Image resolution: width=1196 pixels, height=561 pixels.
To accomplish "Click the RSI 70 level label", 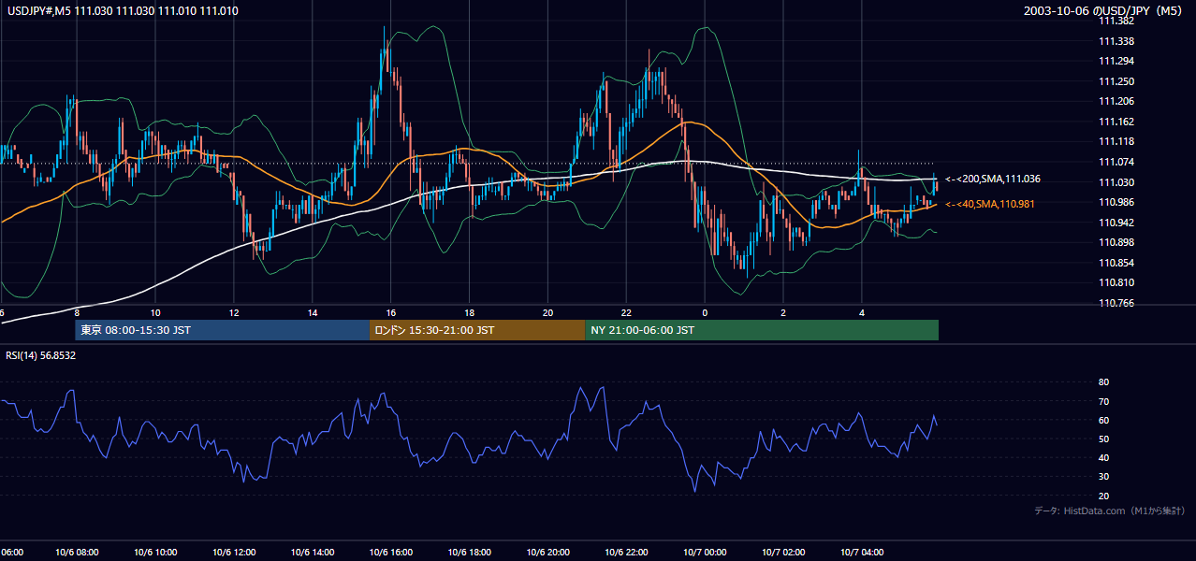I will coord(1103,401).
